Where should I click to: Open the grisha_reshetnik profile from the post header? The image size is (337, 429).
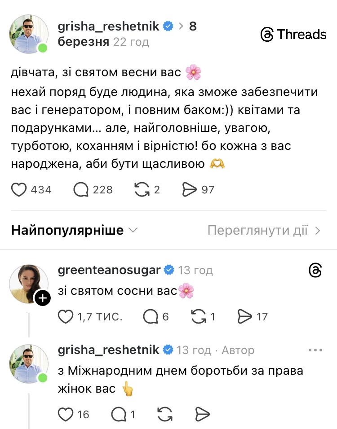(109, 26)
